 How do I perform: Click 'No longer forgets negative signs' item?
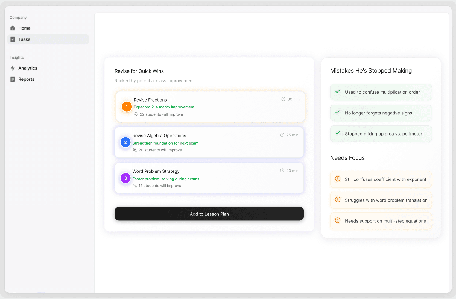click(381, 113)
